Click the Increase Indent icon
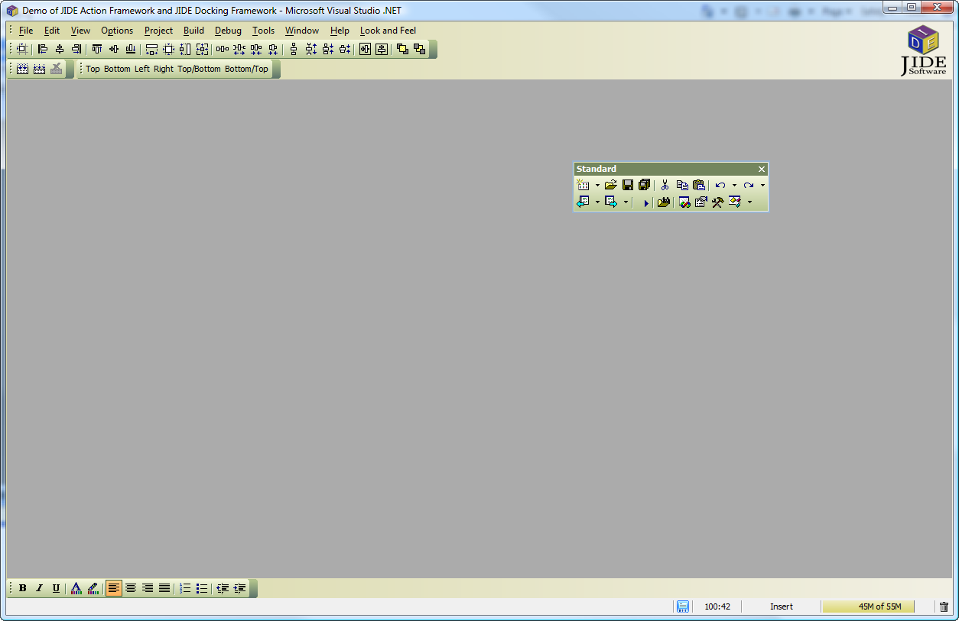959x621 pixels. pyautogui.click(x=240, y=588)
